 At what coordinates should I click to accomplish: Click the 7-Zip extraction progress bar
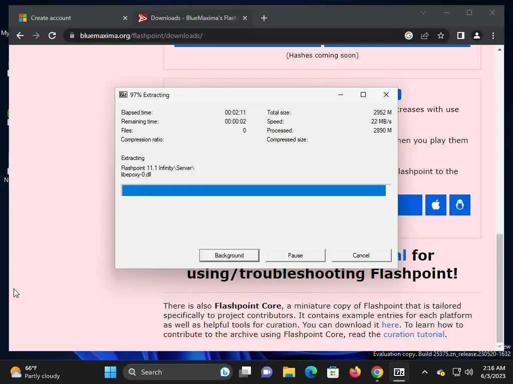256,190
